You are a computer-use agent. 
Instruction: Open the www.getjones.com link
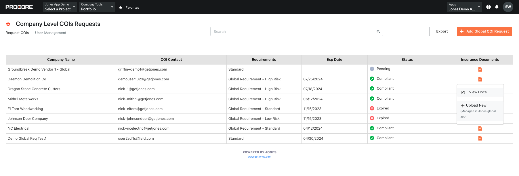259,157
